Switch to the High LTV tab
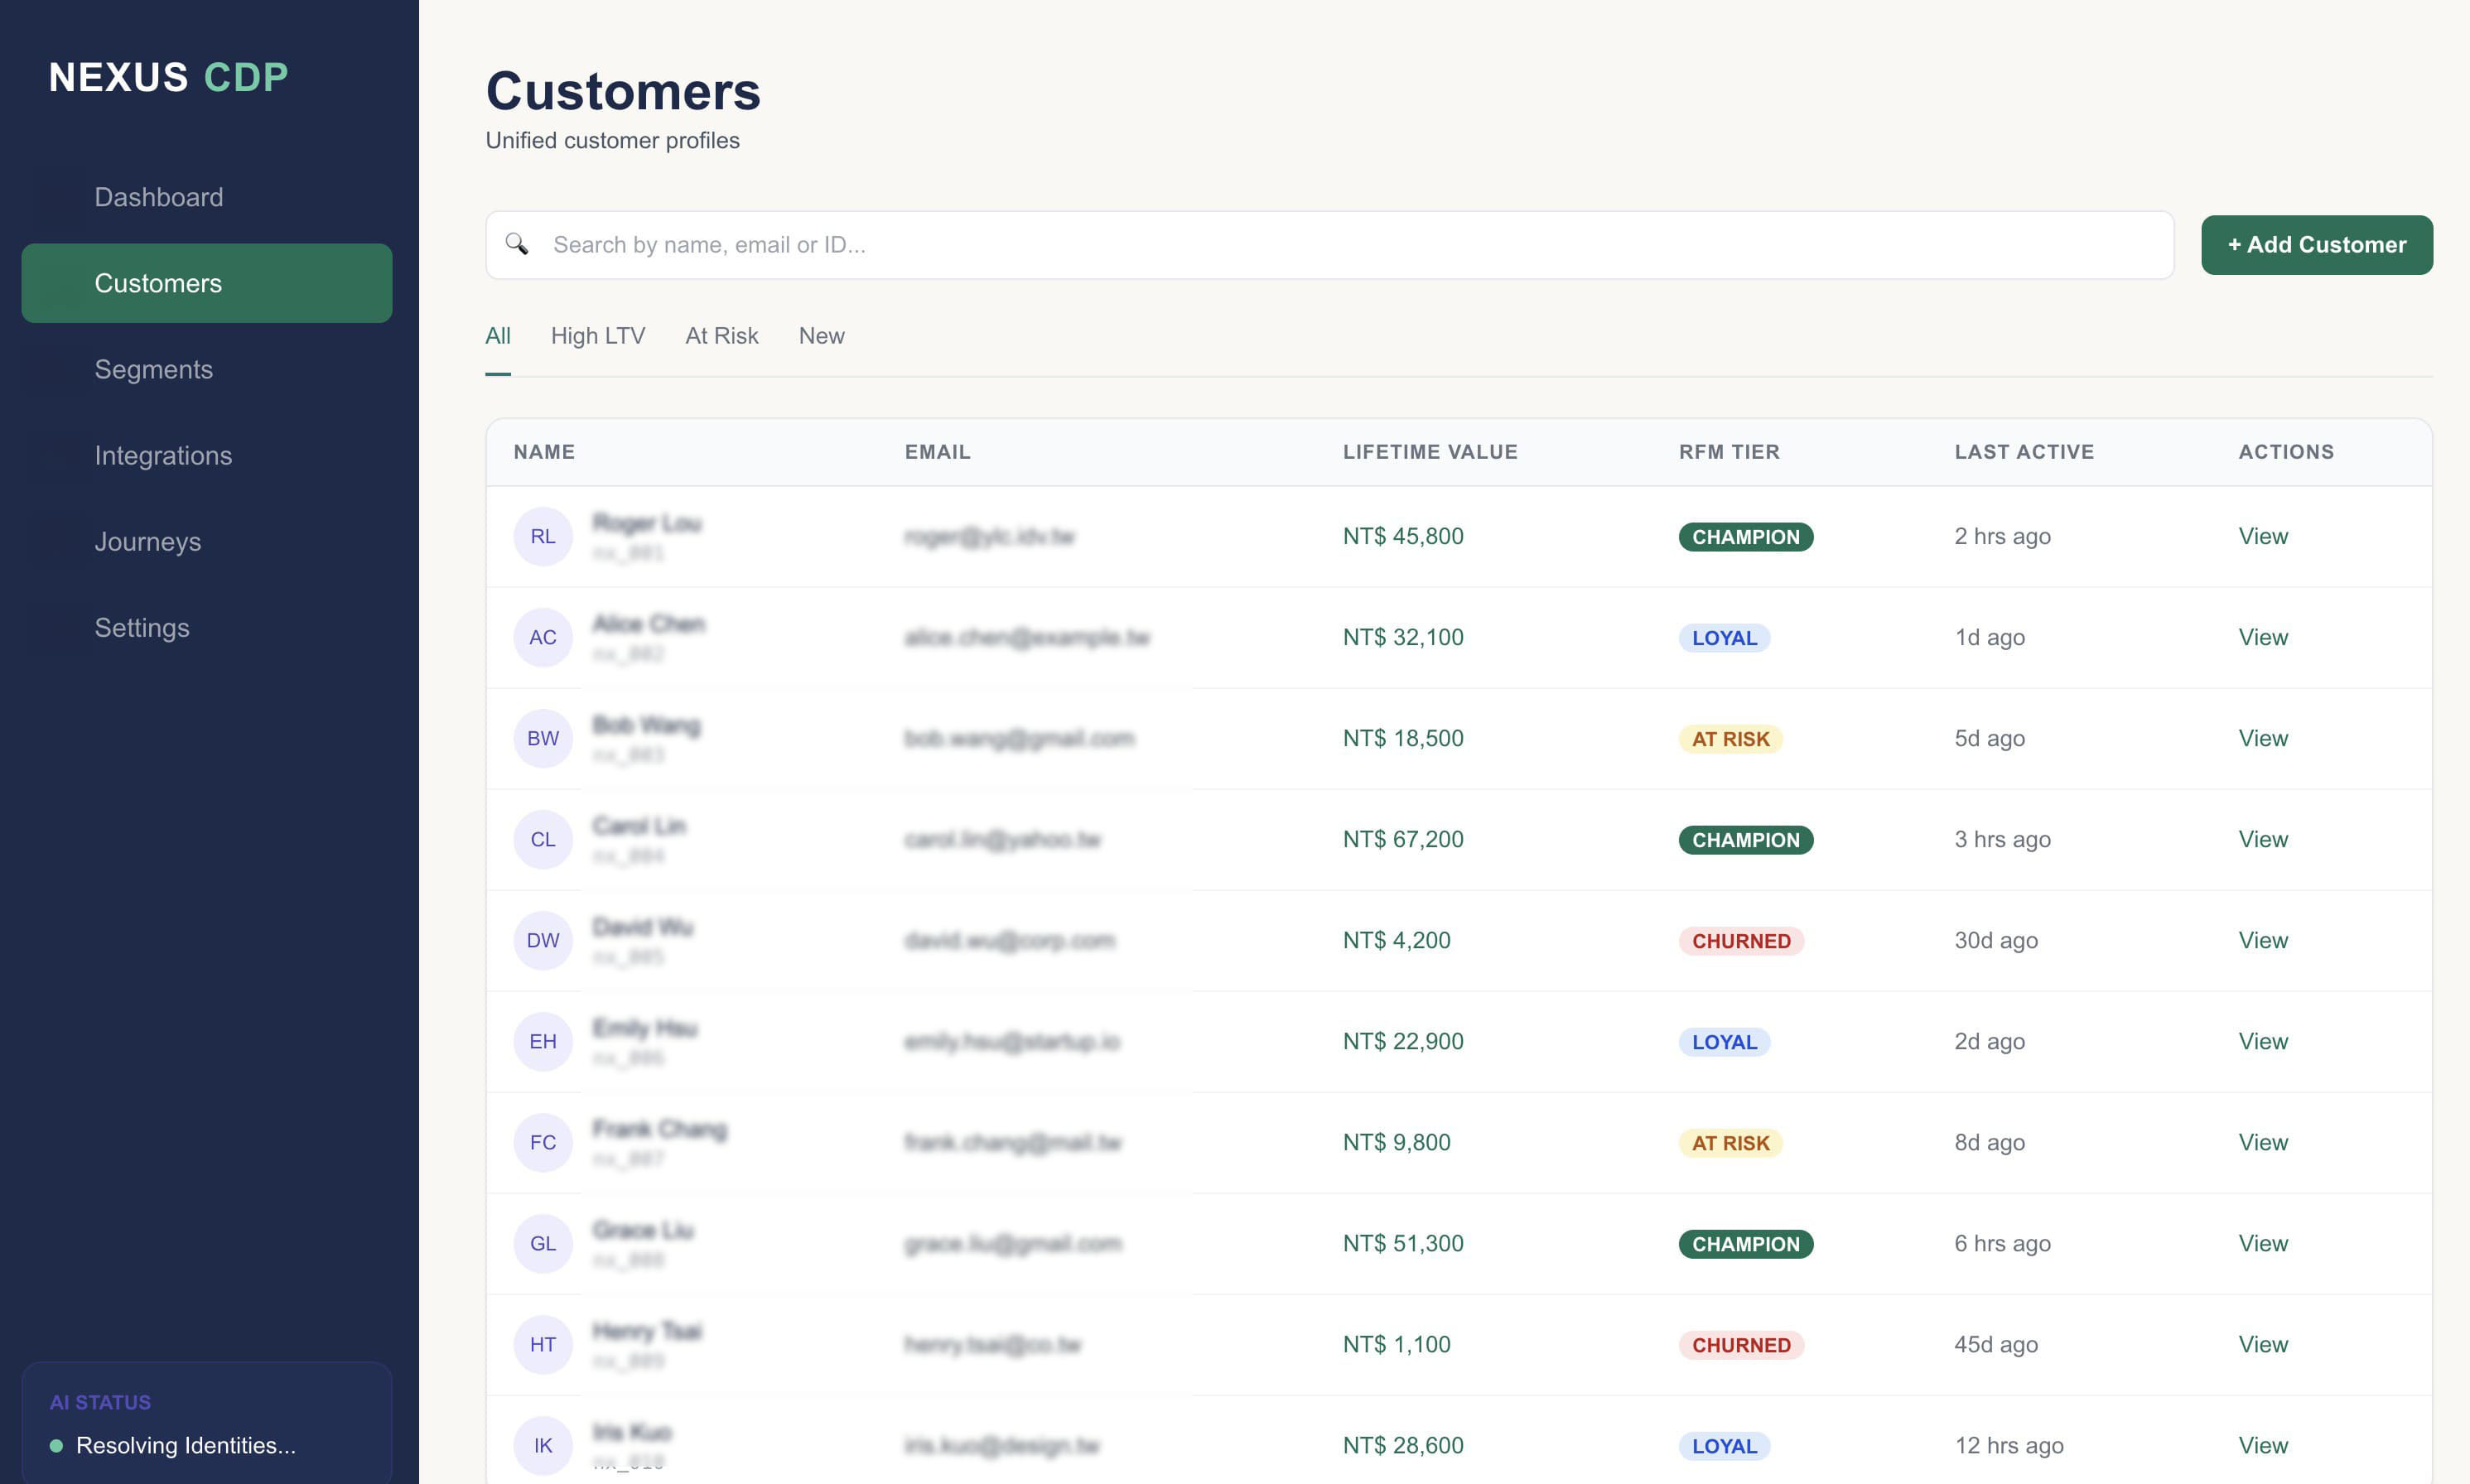This screenshot has height=1484, width=2470. click(597, 336)
